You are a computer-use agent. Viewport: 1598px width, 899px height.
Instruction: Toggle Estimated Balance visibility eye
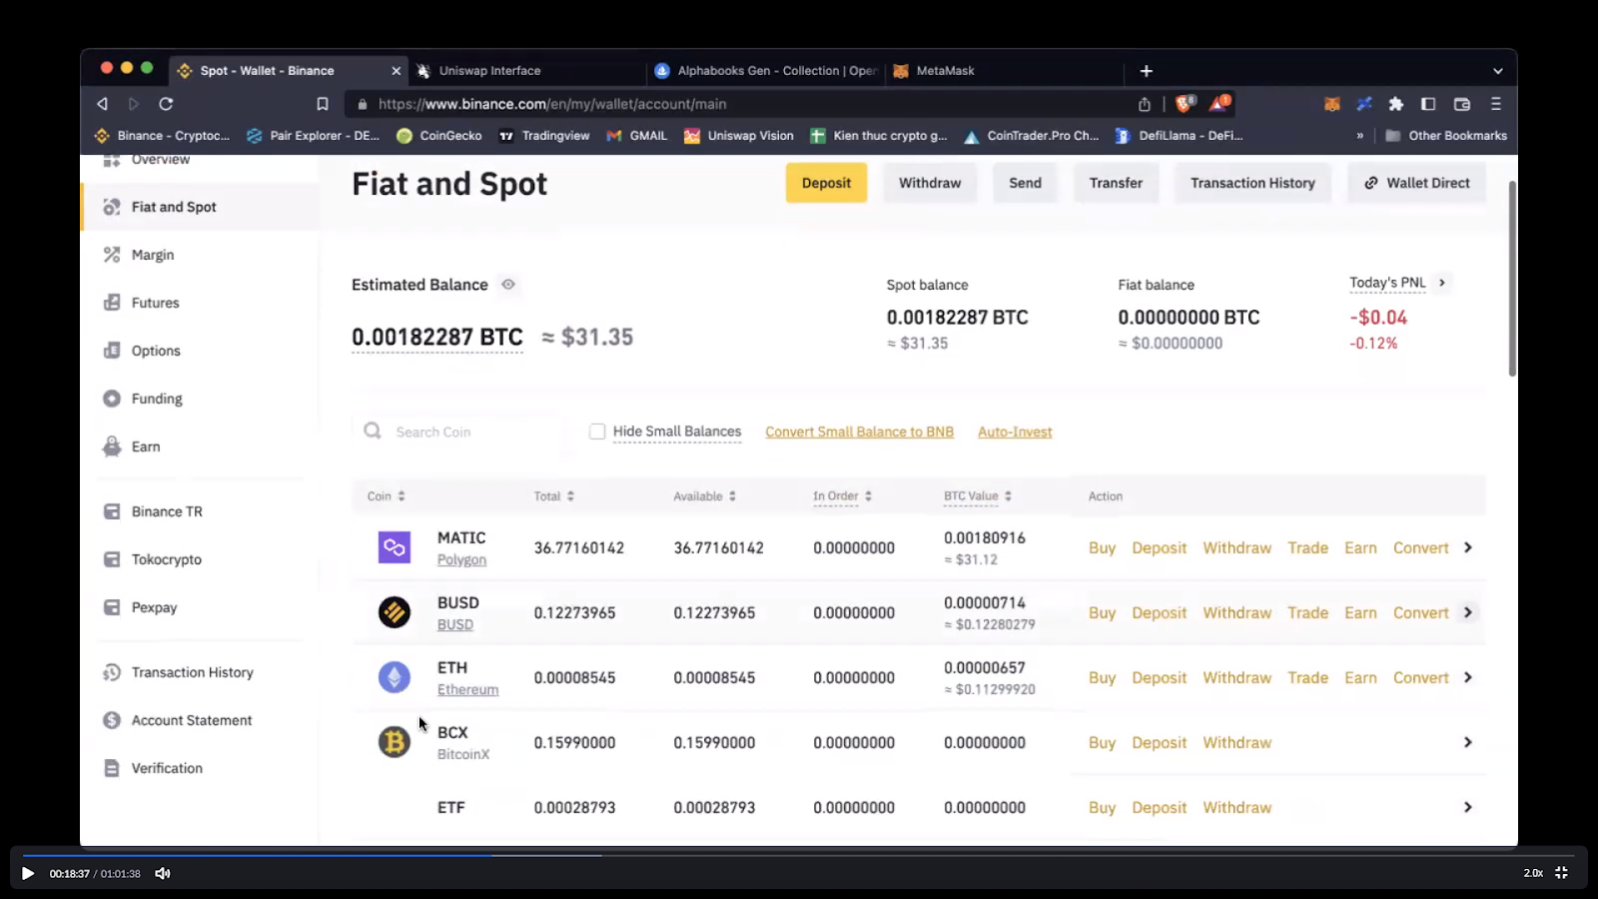[x=508, y=285]
